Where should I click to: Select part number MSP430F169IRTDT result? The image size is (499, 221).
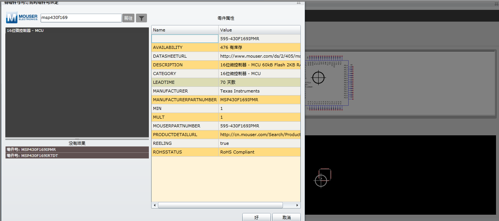pos(77,155)
